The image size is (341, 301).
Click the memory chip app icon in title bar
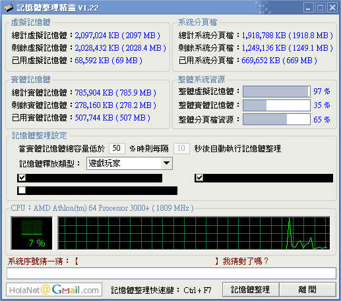[x=9, y=8]
